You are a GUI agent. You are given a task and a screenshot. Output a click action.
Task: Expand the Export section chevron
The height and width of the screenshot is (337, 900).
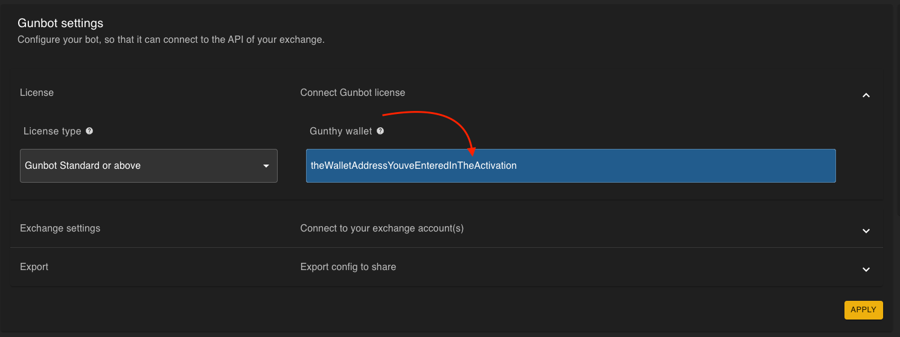(866, 269)
